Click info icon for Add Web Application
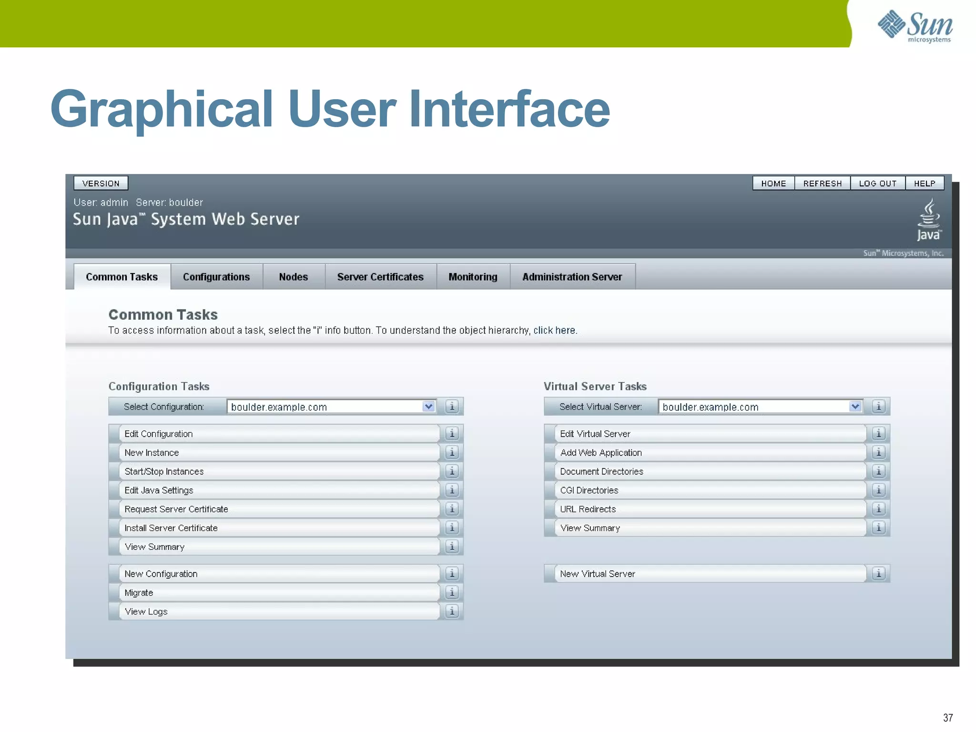976x732 pixels. point(878,452)
